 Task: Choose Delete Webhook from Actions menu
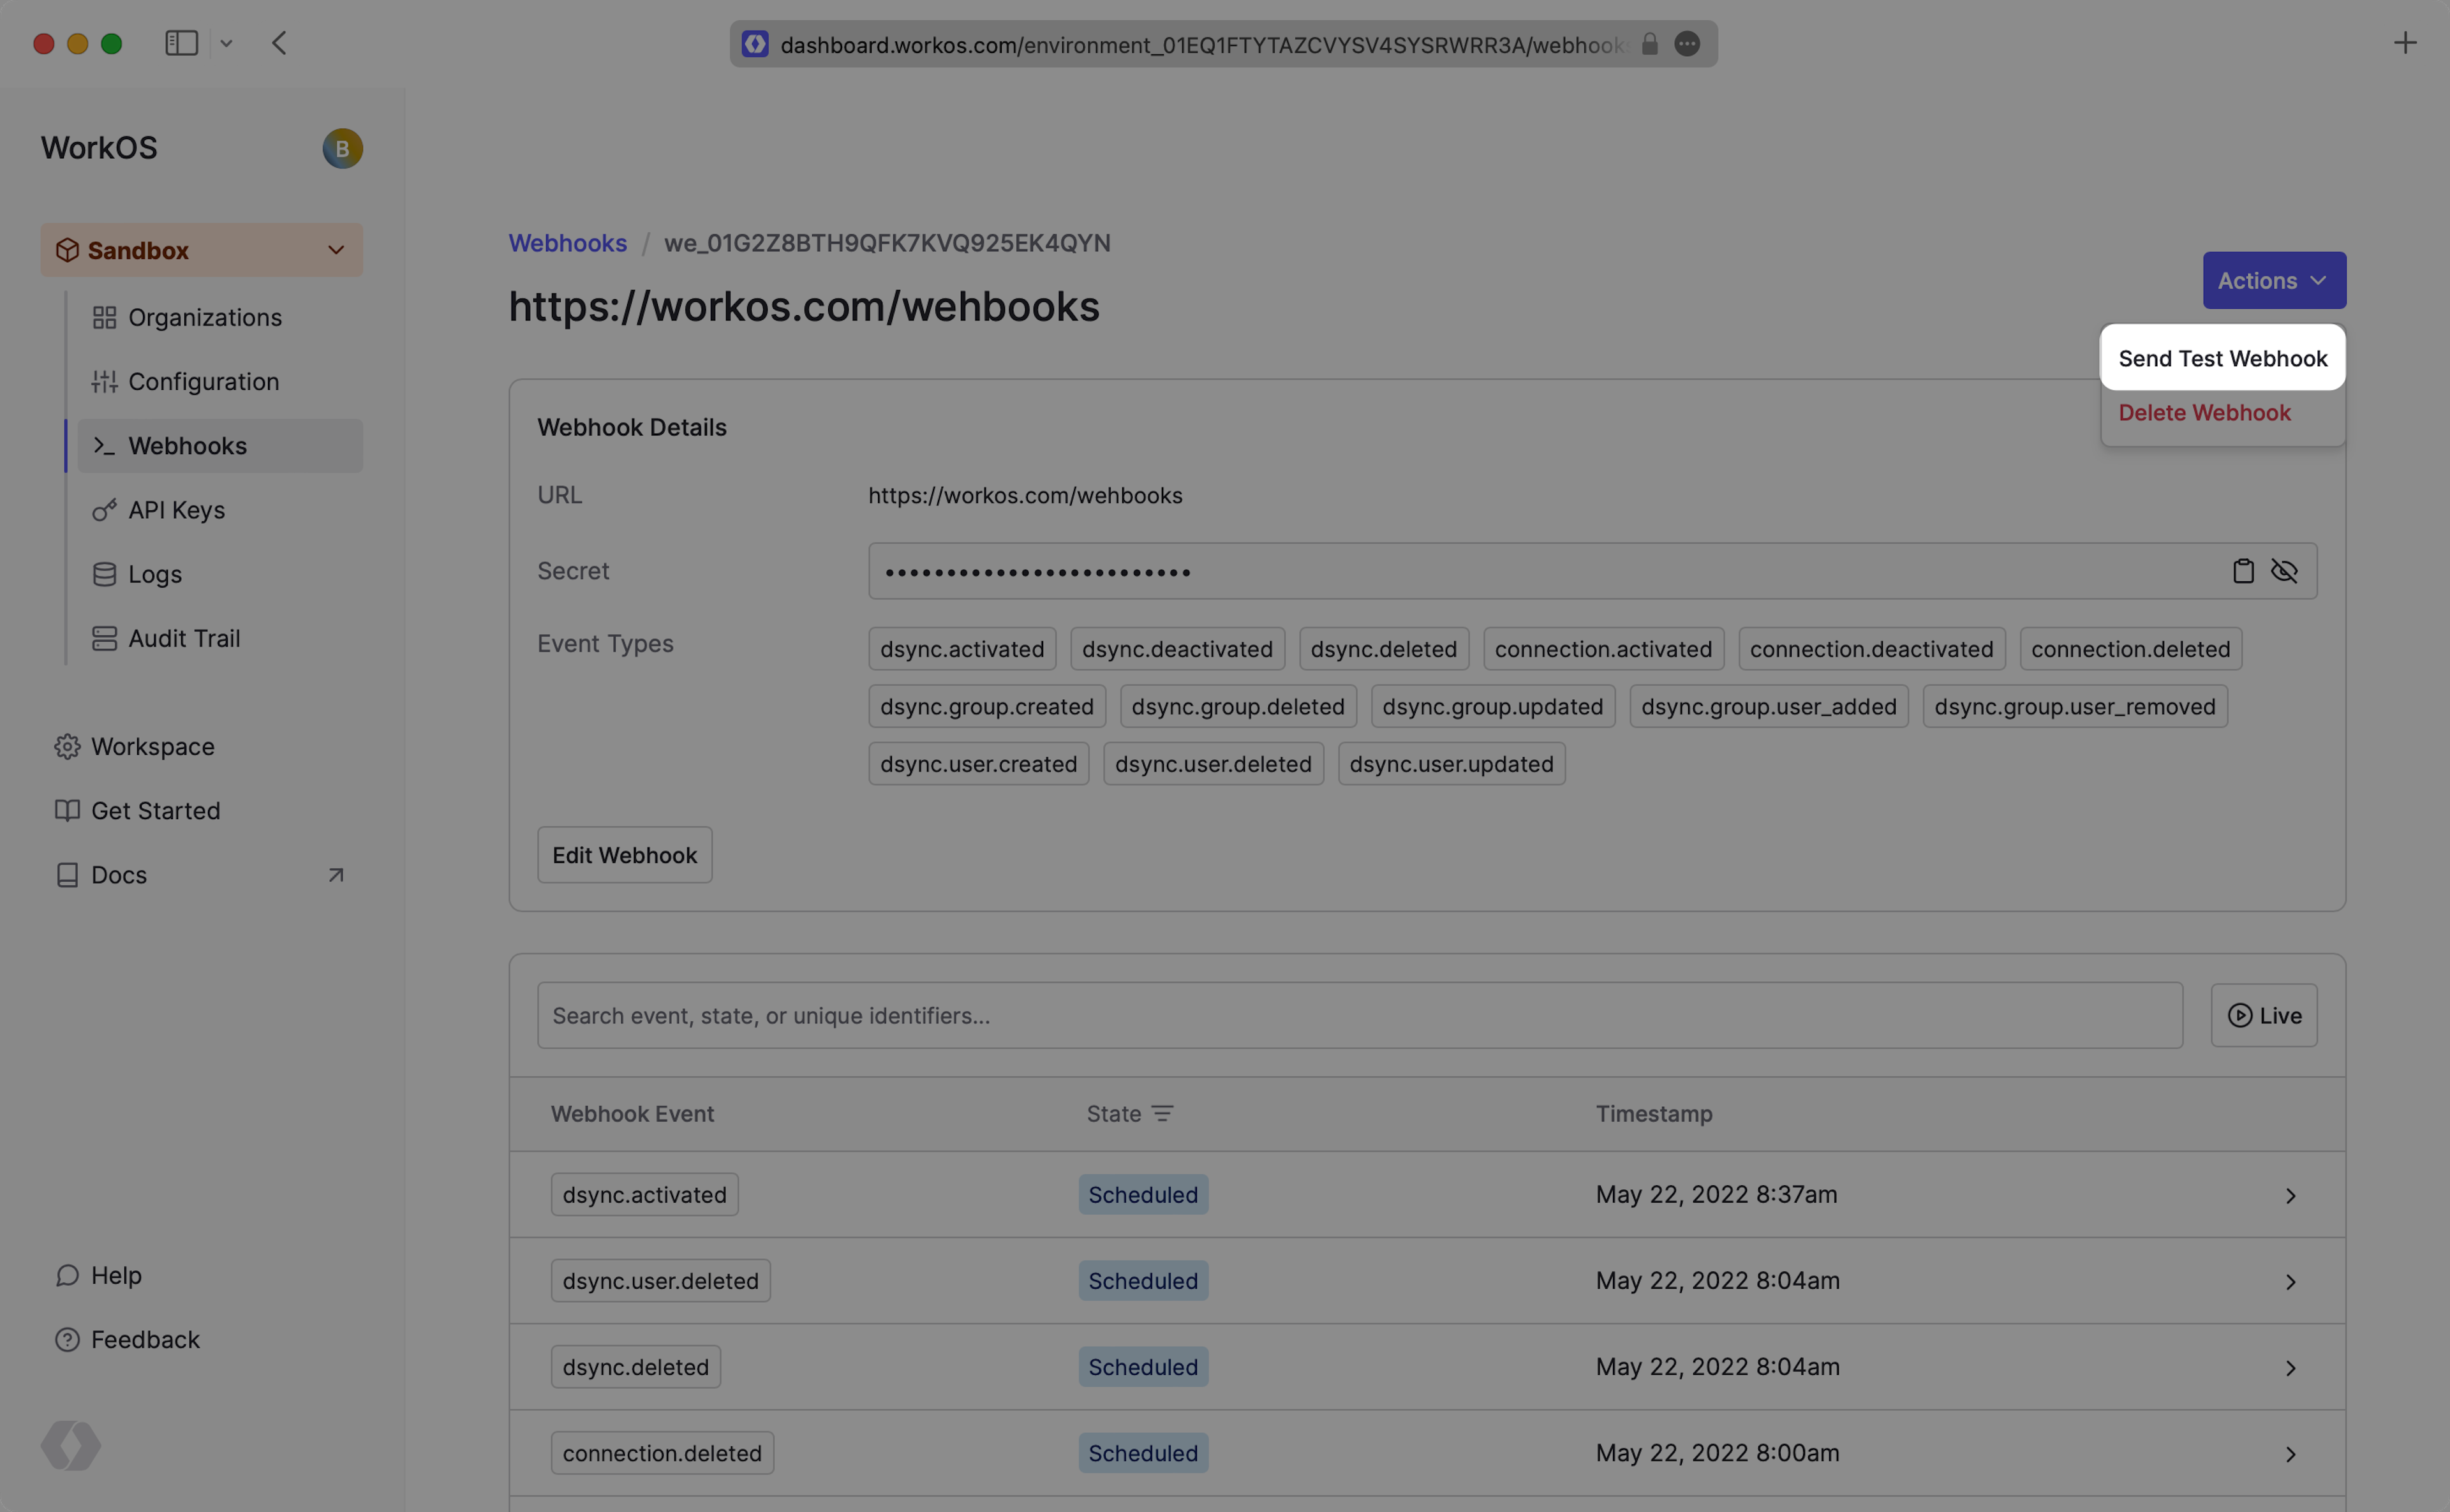click(x=2204, y=412)
